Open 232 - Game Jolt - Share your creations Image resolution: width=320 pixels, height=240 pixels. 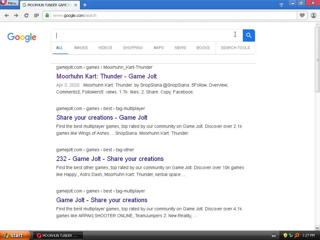(110, 159)
